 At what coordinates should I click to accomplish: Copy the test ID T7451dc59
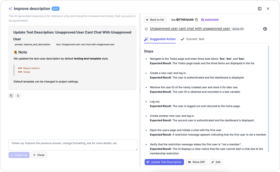[196, 20]
